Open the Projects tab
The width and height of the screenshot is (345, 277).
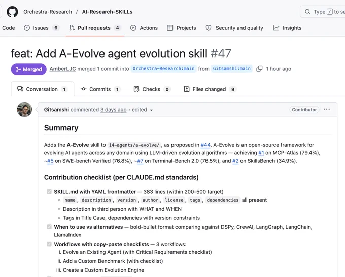(182, 28)
